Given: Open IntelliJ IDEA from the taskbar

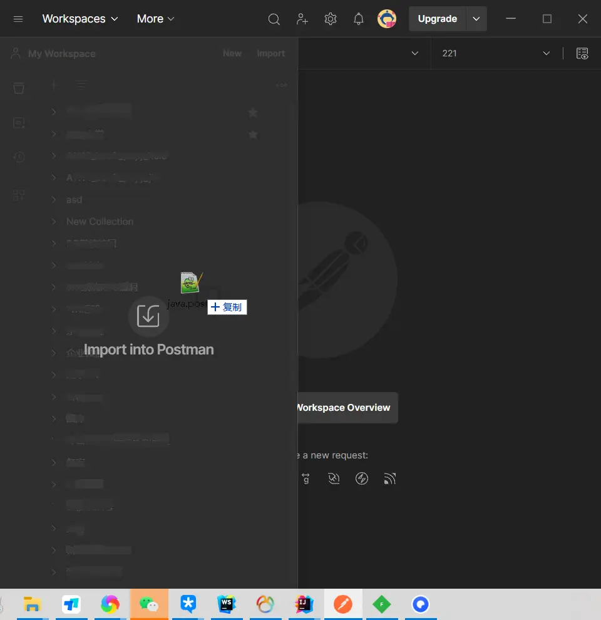Looking at the screenshot, I should pos(304,604).
